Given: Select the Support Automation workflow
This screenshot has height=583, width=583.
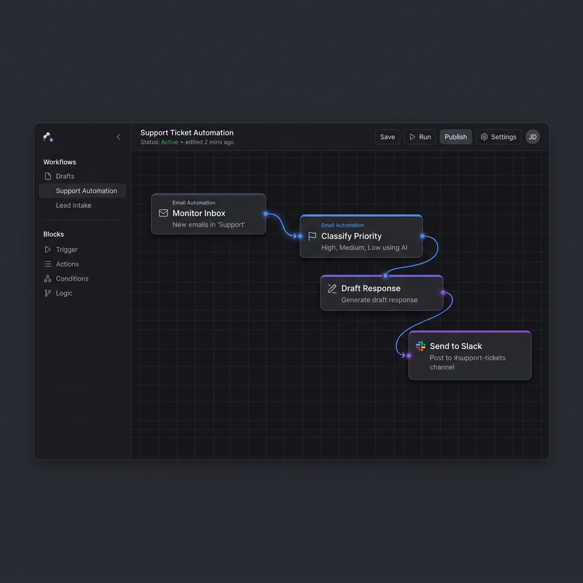Looking at the screenshot, I should 86,191.
